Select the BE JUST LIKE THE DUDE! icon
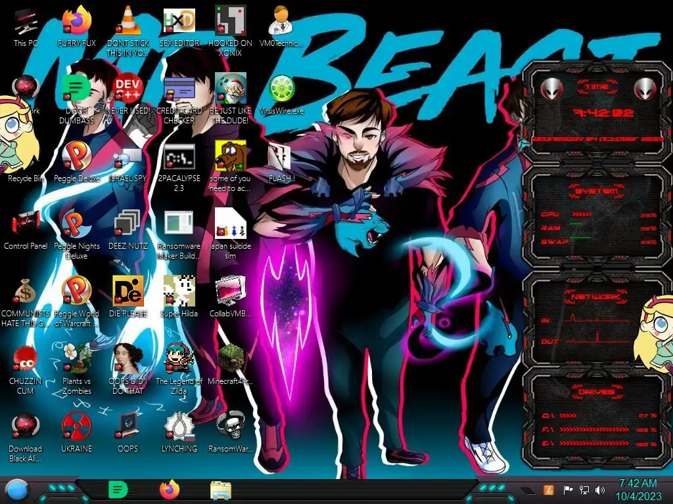 tap(230, 99)
